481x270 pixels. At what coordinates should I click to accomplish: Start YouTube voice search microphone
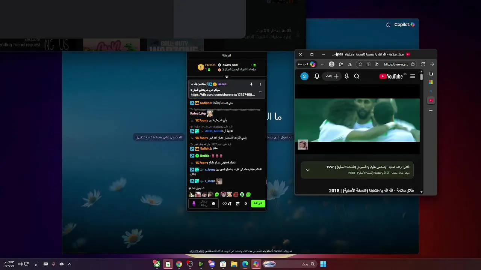tap(346, 76)
